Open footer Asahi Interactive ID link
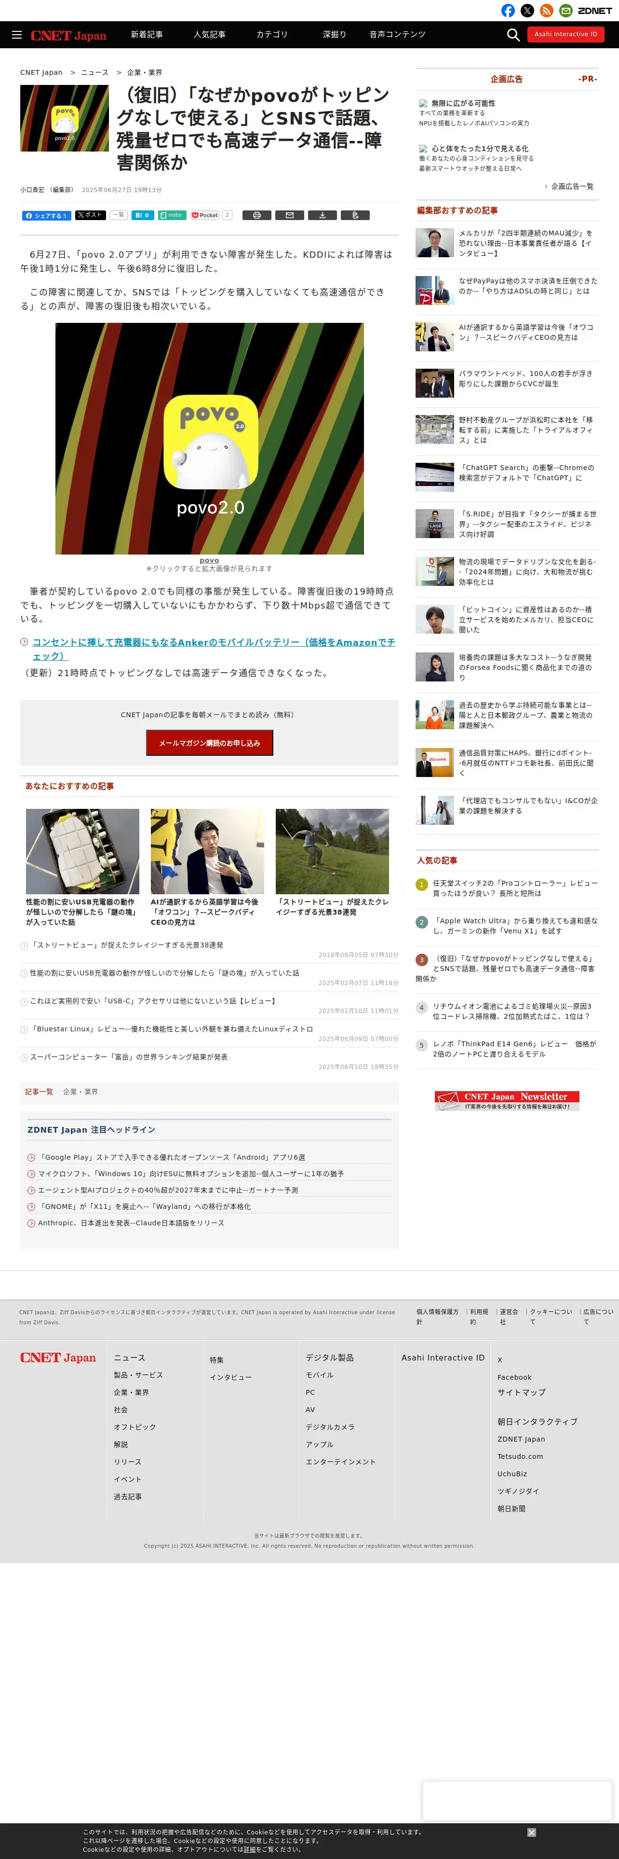619x1859 pixels. tap(443, 1358)
